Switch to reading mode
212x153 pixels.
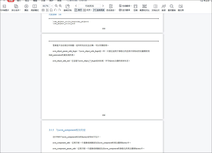pos(35,8)
